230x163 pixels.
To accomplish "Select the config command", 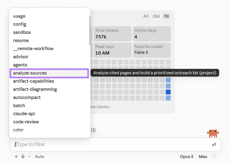I will pos(49,24).
